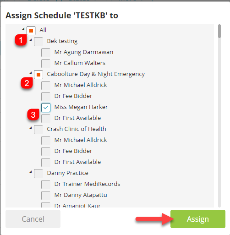Image resolution: width=230 pixels, height=235 pixels.
Task: Collapse the Danny Practice group arrow
Action: click(31, 172)
